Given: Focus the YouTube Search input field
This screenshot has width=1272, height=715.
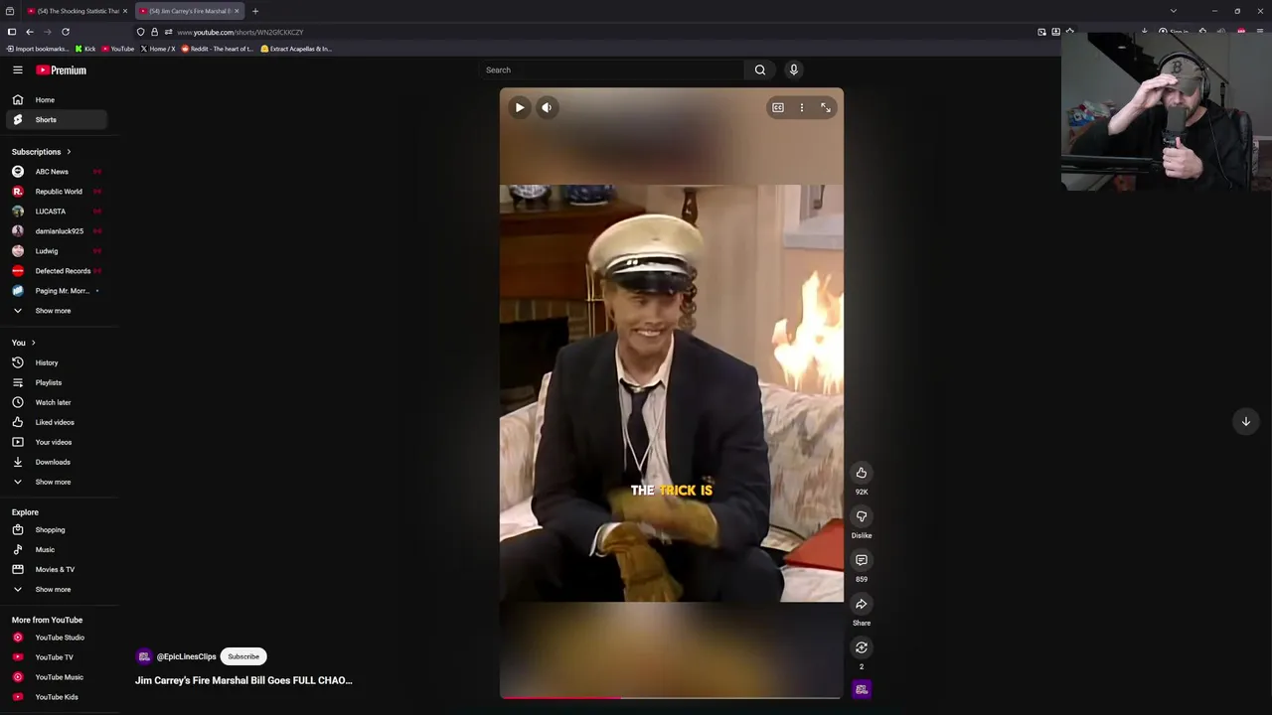Looking at the screenshot, I should point(611,70).
